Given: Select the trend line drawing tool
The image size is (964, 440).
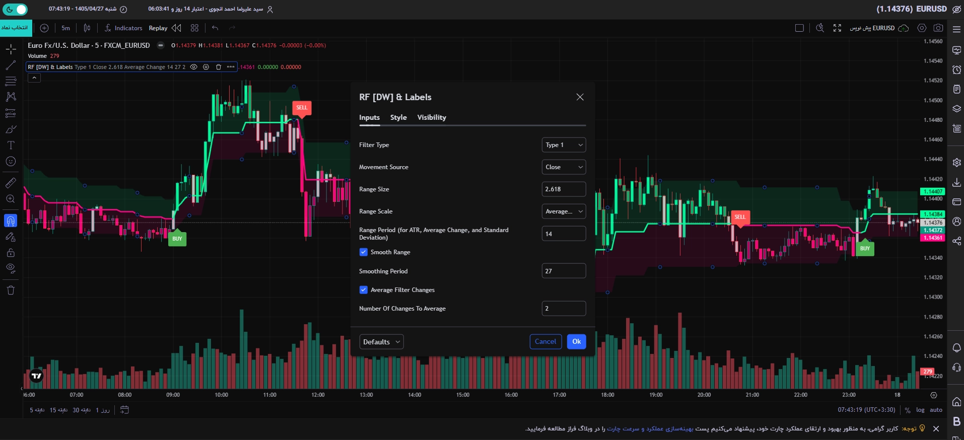Looking at the screenshot, I should pos(11,65).
